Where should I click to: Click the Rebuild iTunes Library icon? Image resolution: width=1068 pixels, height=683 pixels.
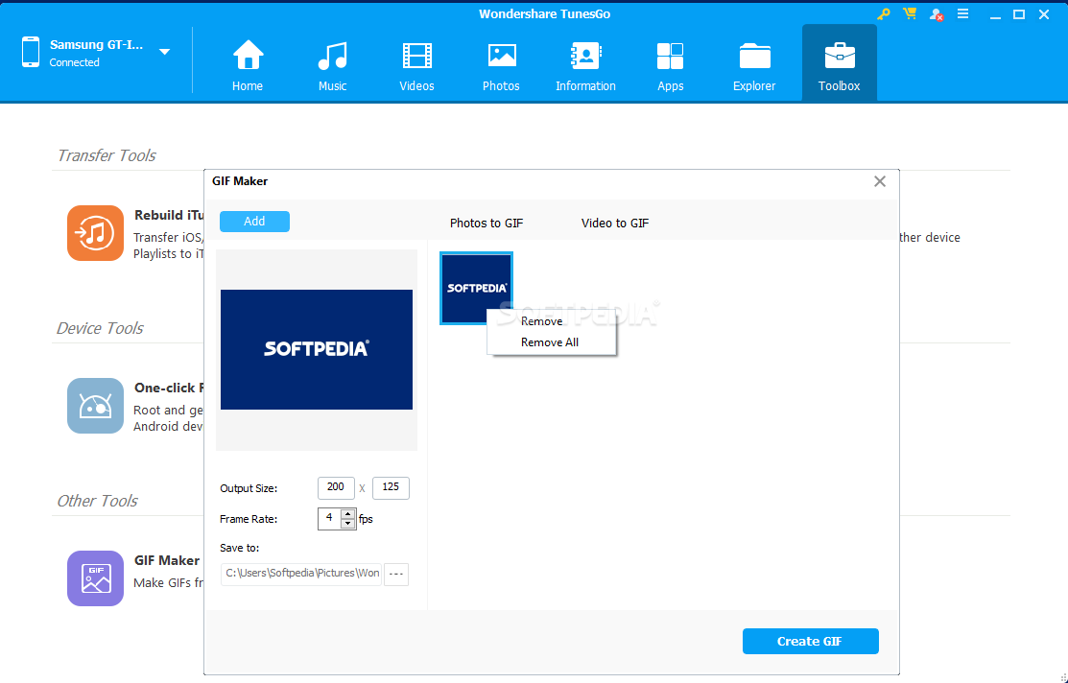pyautogui.click(x=95, y=233)
